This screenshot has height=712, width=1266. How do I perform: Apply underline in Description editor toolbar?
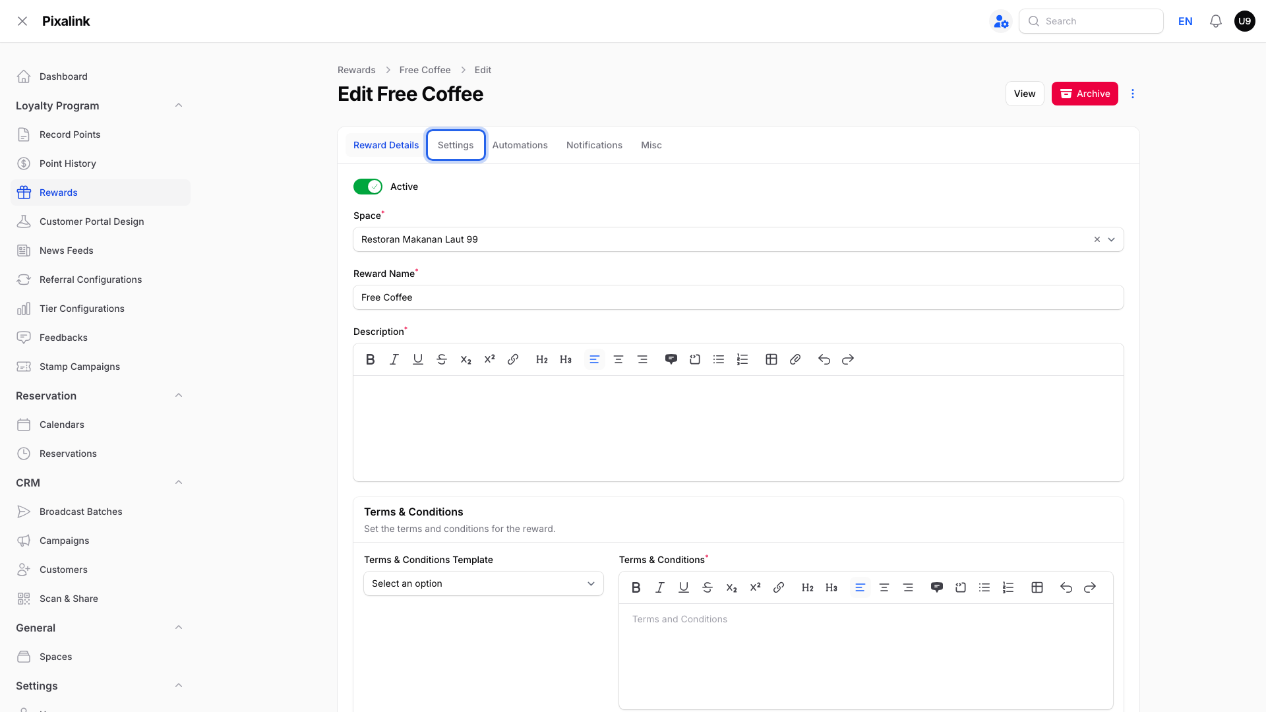[x=418, y=359]
